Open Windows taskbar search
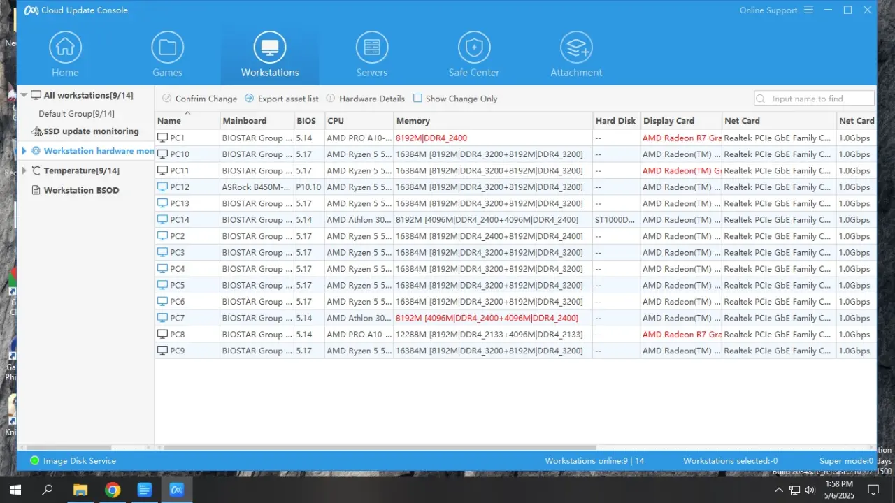Image resolution: width=895 pixels, height=503 pixels. (48, 489)
